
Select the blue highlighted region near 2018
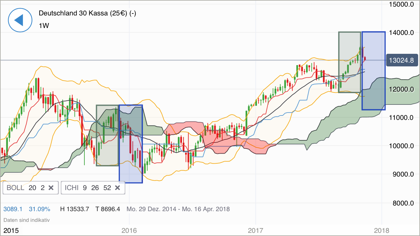tap(373, 71)
